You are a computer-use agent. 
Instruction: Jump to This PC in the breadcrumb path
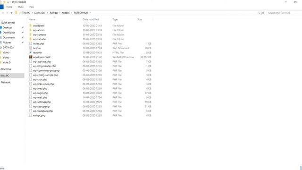(x=26, y=13)
